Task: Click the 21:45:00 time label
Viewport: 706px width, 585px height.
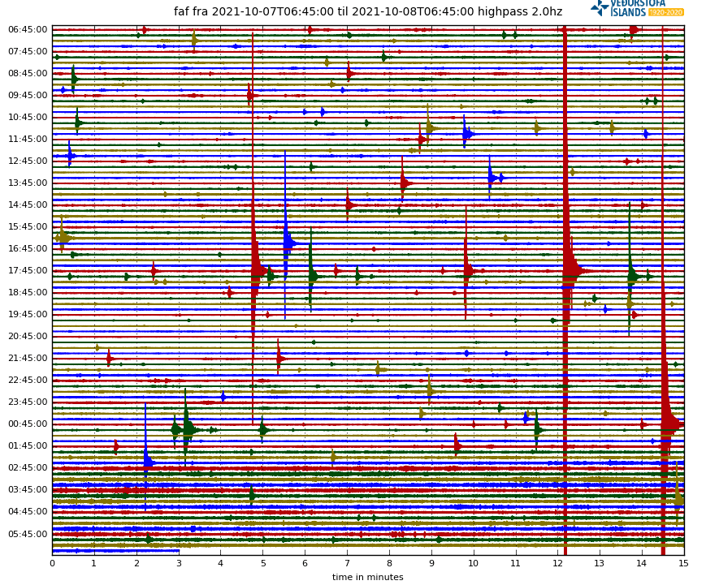Action: (28, 359)
